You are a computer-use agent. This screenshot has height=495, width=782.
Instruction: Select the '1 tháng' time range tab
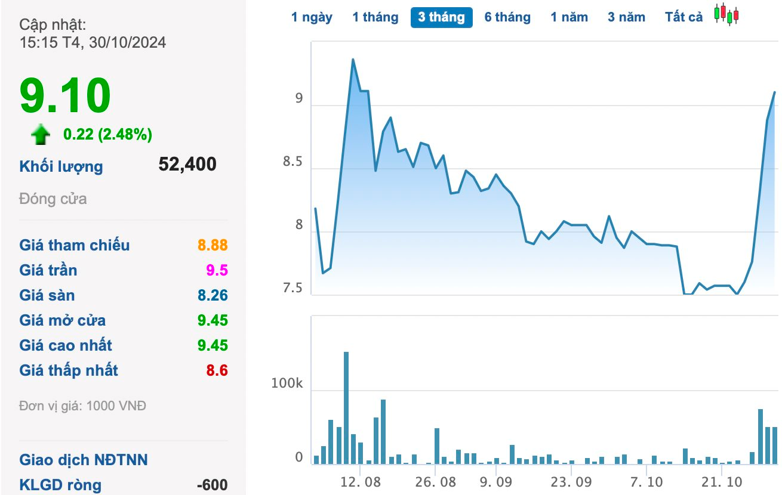pos(375,17)
